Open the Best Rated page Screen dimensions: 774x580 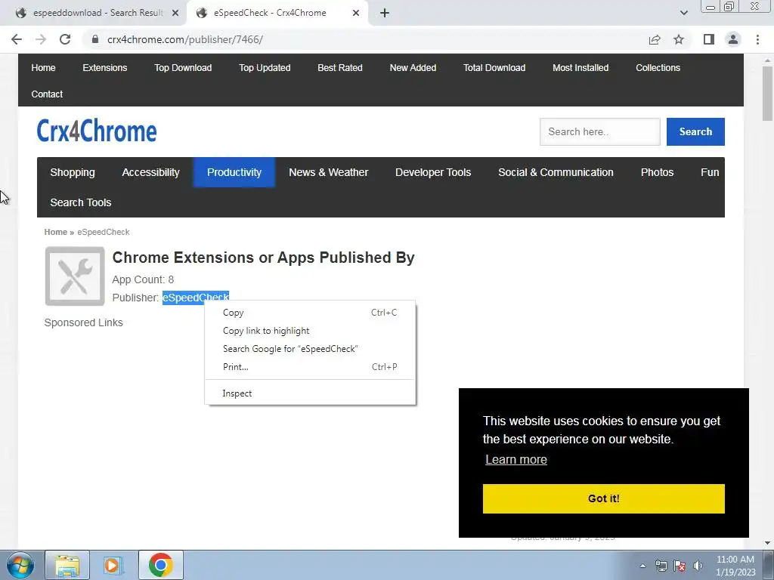coord(340,68)
